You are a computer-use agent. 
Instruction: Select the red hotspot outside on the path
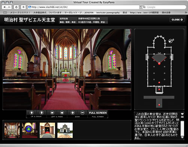point(159,105)
